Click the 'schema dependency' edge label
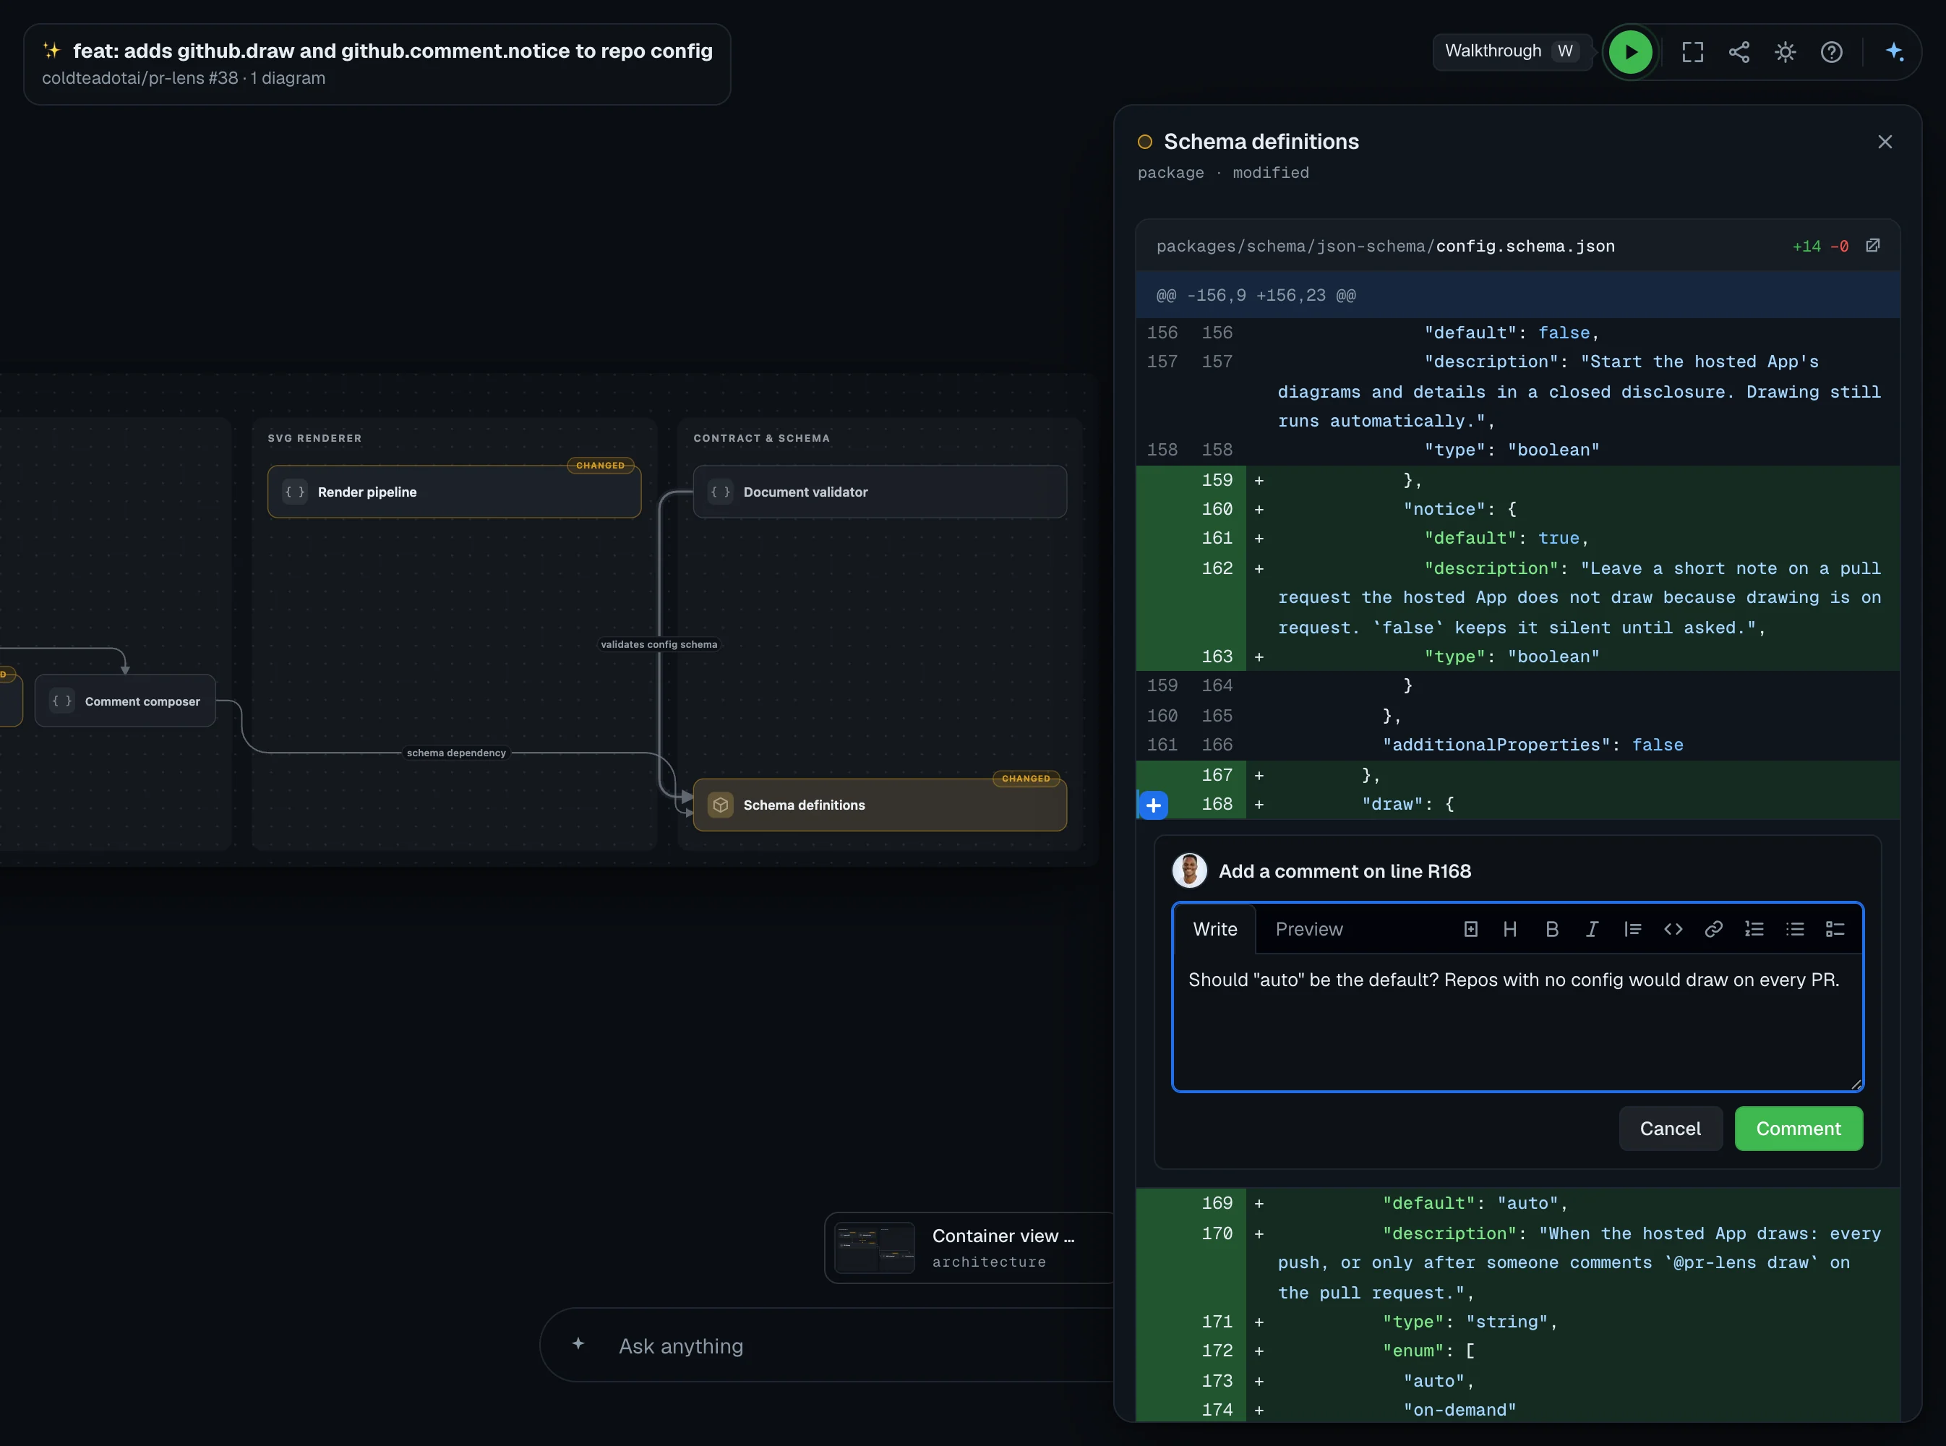This screenshot has height=1446, width=1946. point(456,753)
